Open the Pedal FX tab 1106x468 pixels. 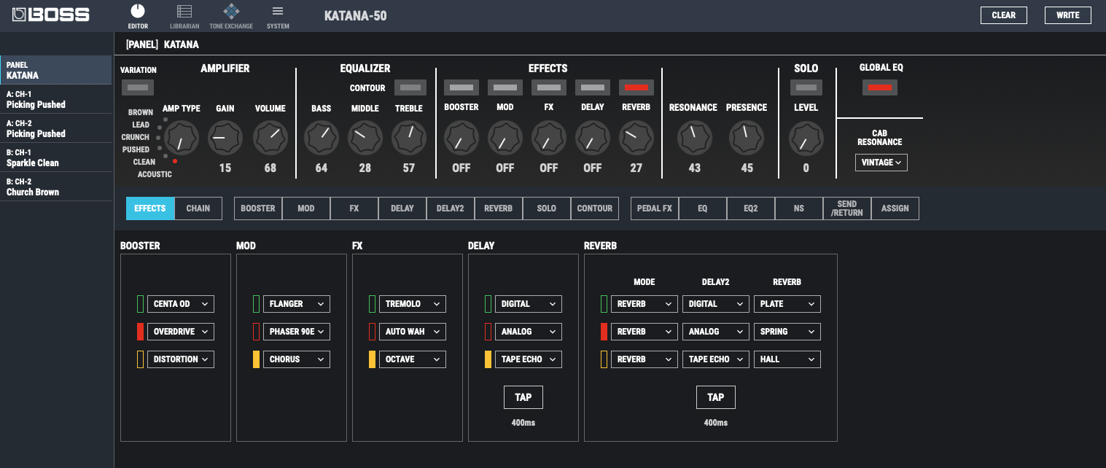[654, 208]
